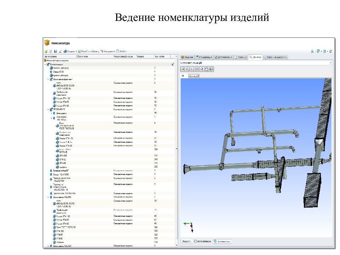Collapse the node ending in 100x150
This screenshot has width=340, height=255.
click(x=48, y=197)
